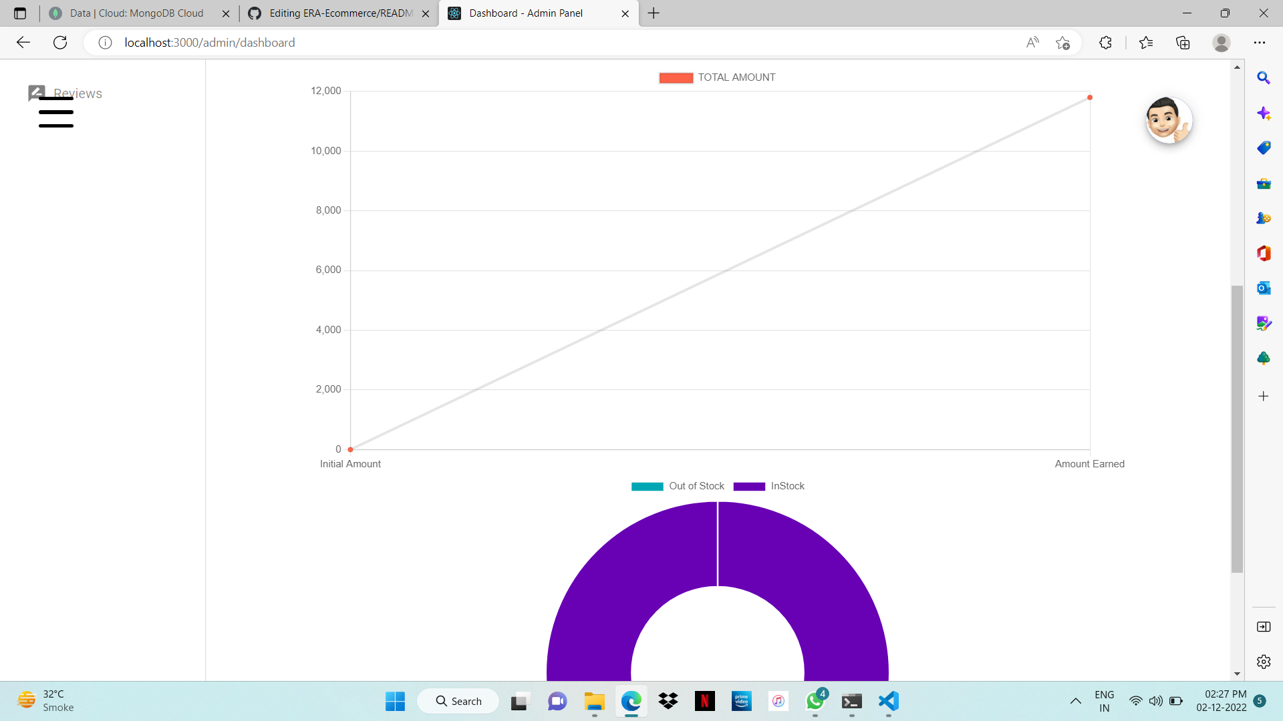Click the Reviews link
Image resolution: width=1283 pixels, height=721 pixels.
(78, 93)
